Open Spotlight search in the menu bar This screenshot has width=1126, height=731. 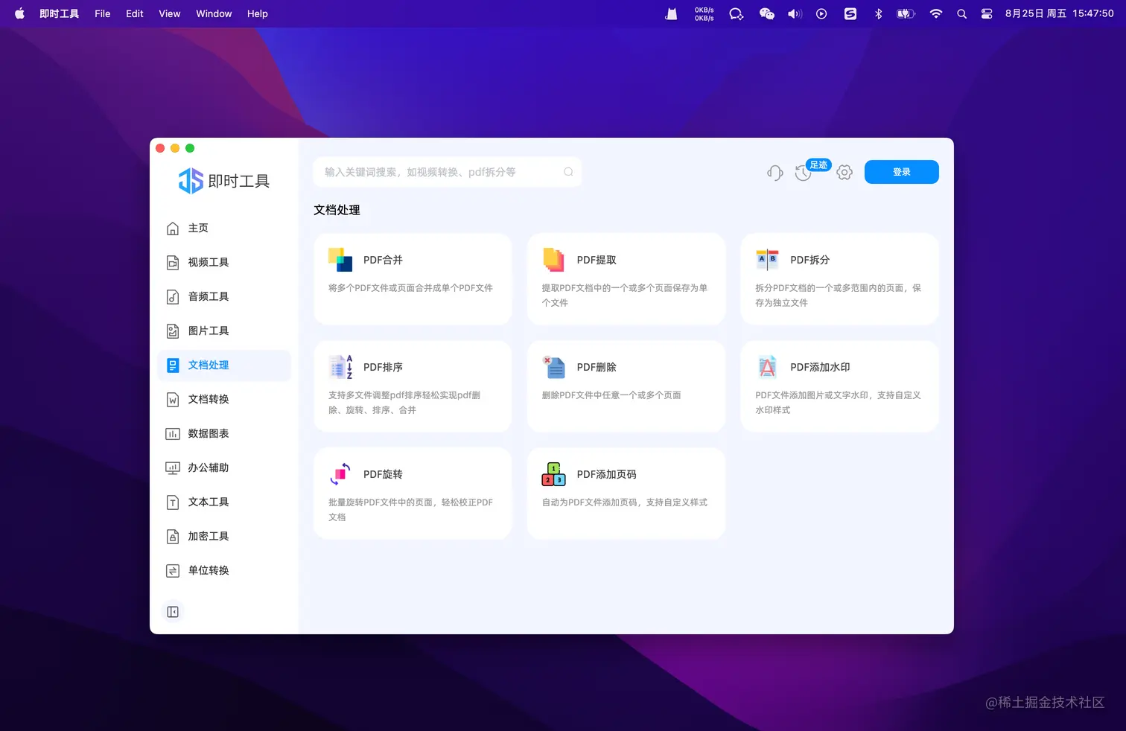pos(961,13)
